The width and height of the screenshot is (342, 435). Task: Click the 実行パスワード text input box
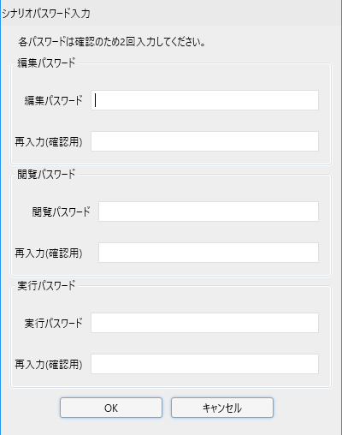(204, 323)
